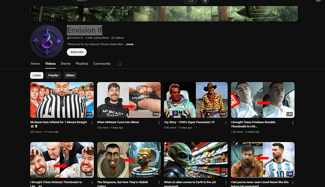The image size is (325, 187).
Task: Open options menu for Simpsons Skibidi Toilets video
Action: coord(159,183)
